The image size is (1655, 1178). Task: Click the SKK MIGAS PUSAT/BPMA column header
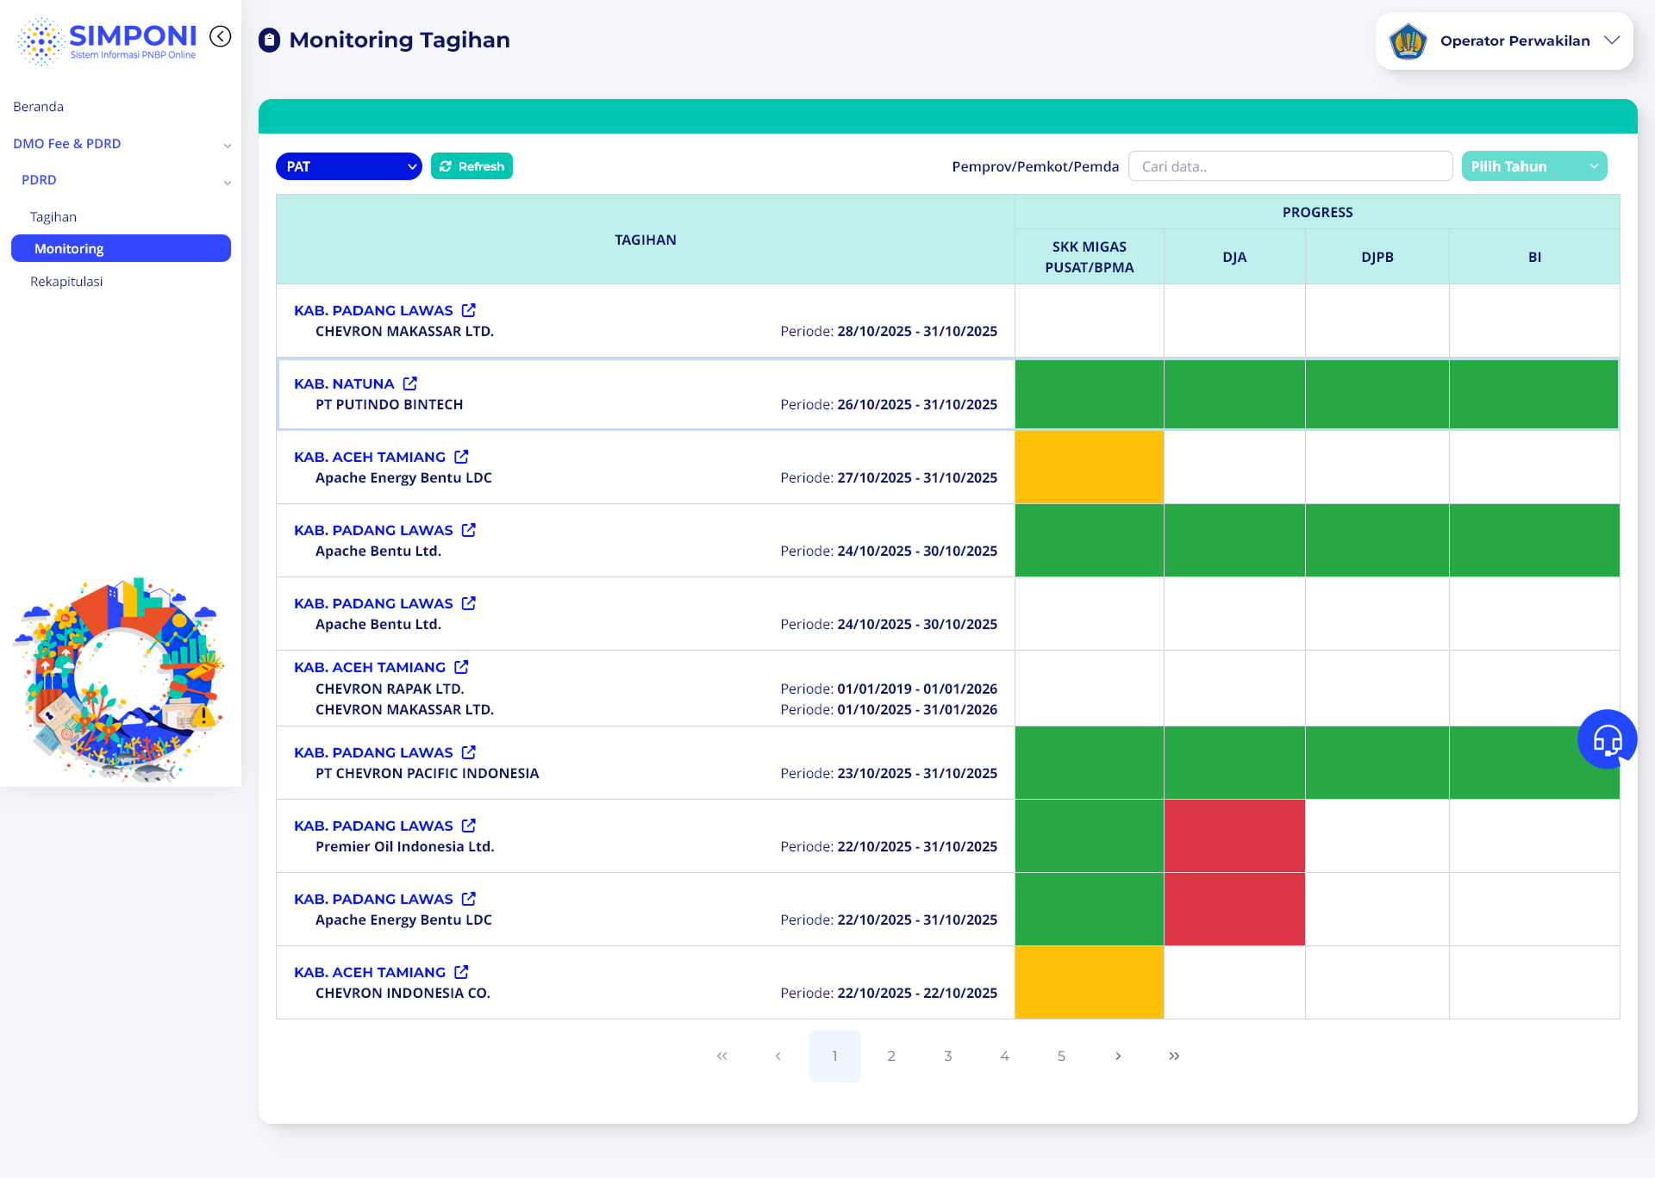pos(1090,257)
